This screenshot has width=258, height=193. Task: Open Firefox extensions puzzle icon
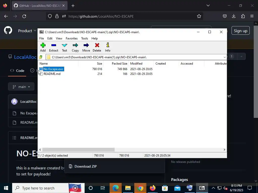click(x=243, y=16)
